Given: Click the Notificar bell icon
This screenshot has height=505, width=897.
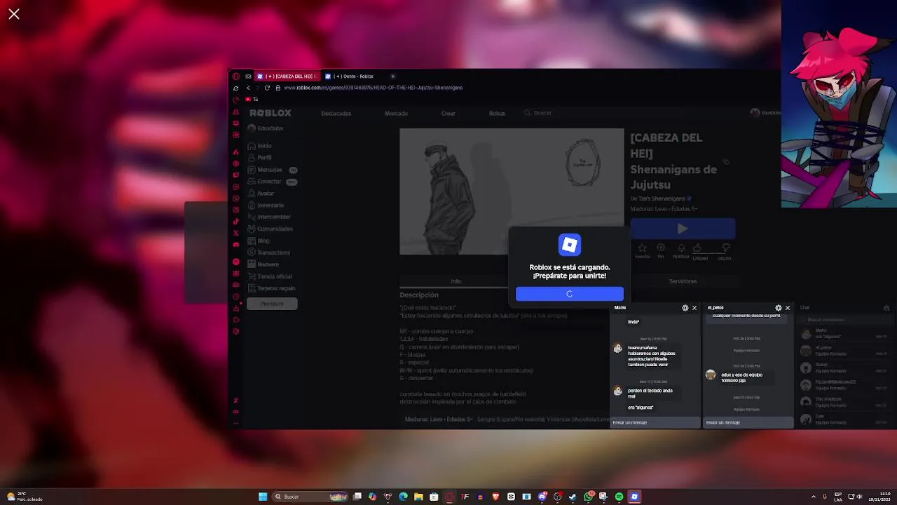Looking at the screenshot, I should coord(681,249).
